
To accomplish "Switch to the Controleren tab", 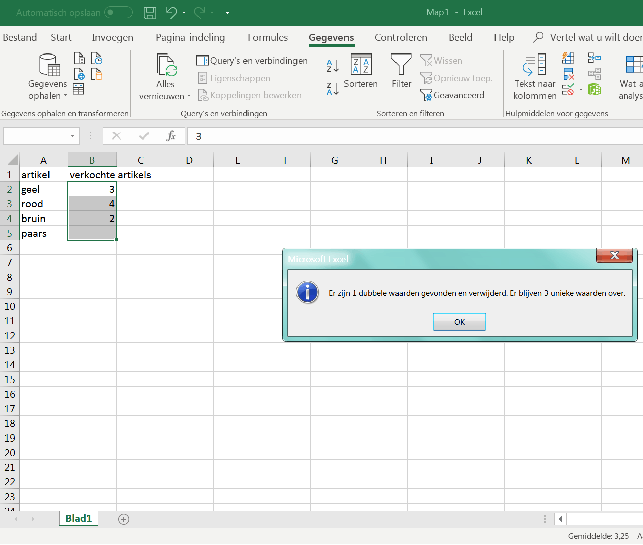I will (401, 37).
